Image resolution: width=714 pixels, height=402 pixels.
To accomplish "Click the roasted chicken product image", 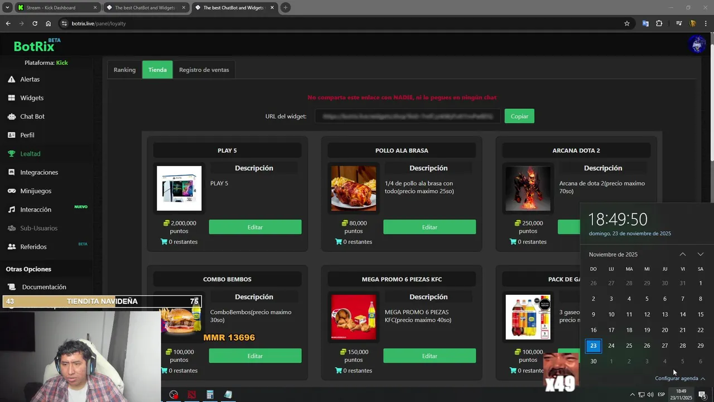I will tap(354, 188).
